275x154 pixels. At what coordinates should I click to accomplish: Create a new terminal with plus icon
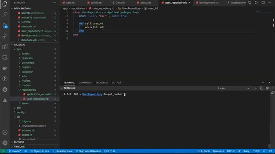pos(256,88)
